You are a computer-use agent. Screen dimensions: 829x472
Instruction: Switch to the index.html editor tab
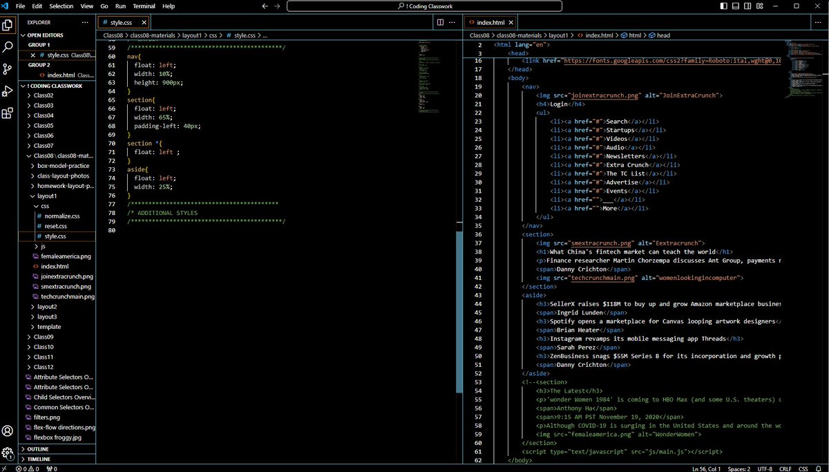coord(489,23)
